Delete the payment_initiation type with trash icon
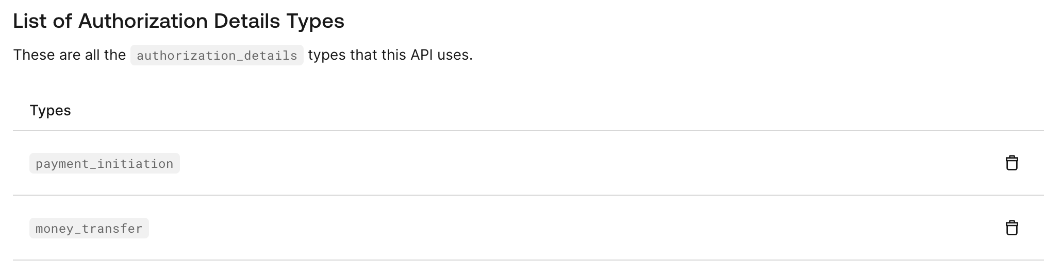This screenshot has height=276, width=1061. [1012, 163]
